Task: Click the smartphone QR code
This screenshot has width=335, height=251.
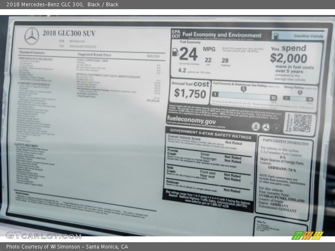Action: [x=302, y=123]
